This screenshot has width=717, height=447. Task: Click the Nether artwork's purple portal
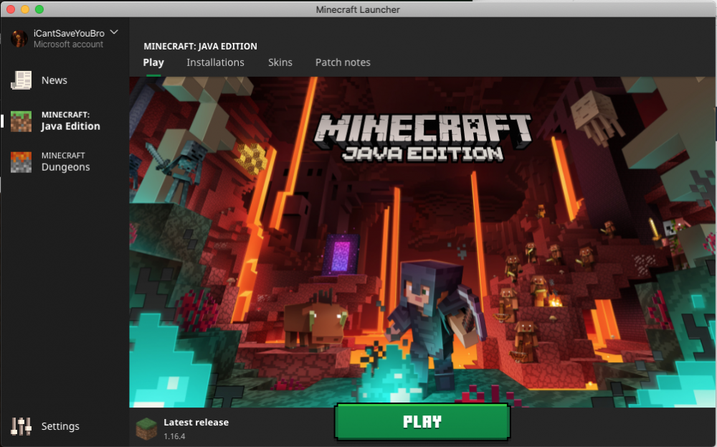(339, 256)
